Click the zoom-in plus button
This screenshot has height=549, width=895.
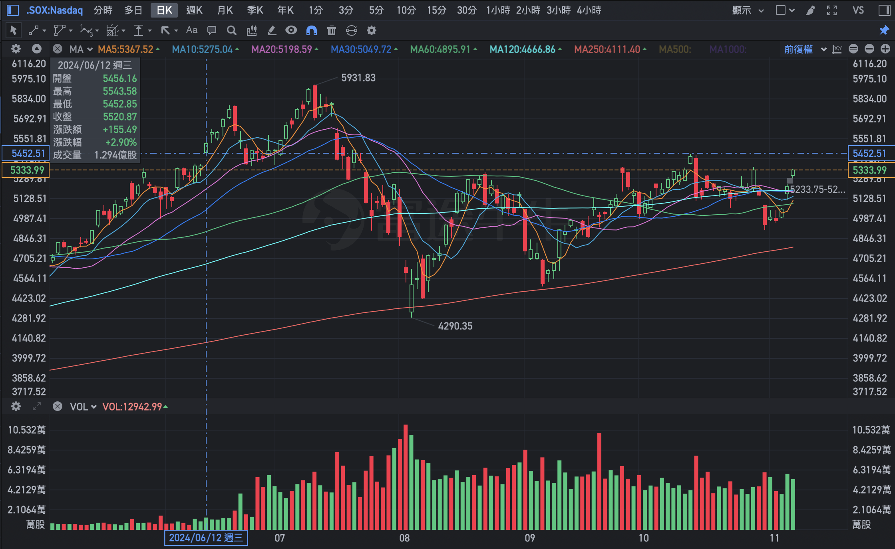coord(885,49)
